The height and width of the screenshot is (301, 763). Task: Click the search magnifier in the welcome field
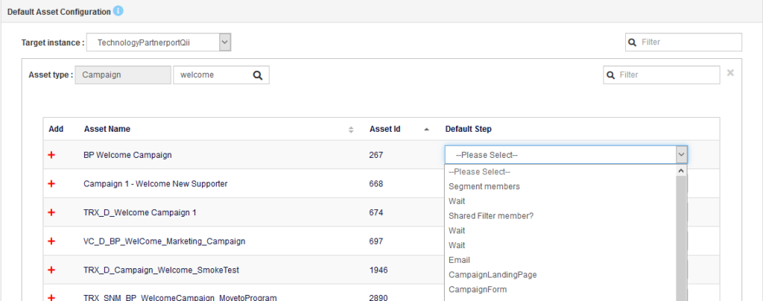pos(257,75)
